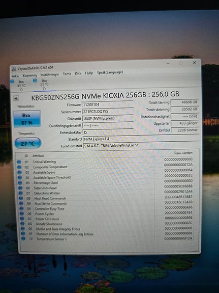Click the blue status dot on the C: tab
219x293 pixels.
[12, 82]
